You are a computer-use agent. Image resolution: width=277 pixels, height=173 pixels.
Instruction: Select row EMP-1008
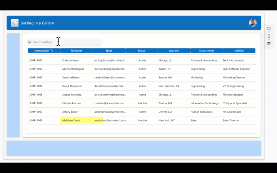click(142, 120)
